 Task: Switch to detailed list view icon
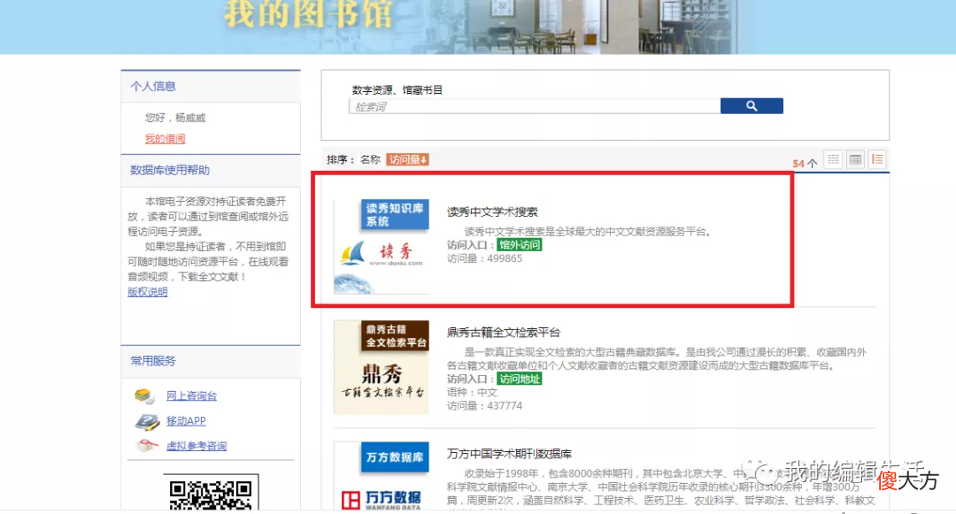(877, 159)
